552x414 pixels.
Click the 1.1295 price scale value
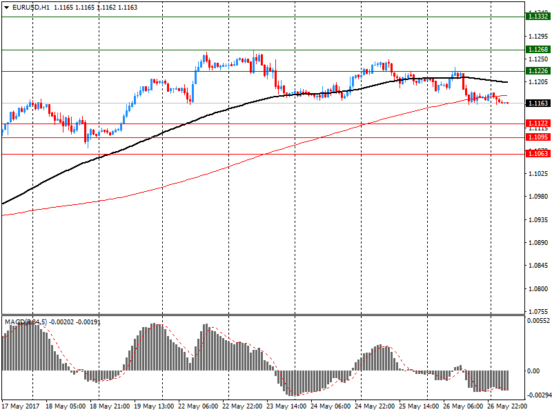[539, 37]
